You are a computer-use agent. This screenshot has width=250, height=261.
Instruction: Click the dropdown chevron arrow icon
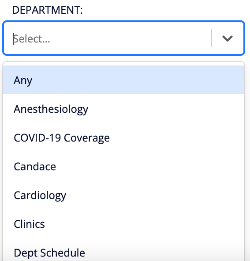tap(227, 38)
